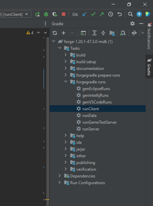Viewport: 153px width, 206px height.
Task: Run with coverage shield icon
Action: pos(55,14)
